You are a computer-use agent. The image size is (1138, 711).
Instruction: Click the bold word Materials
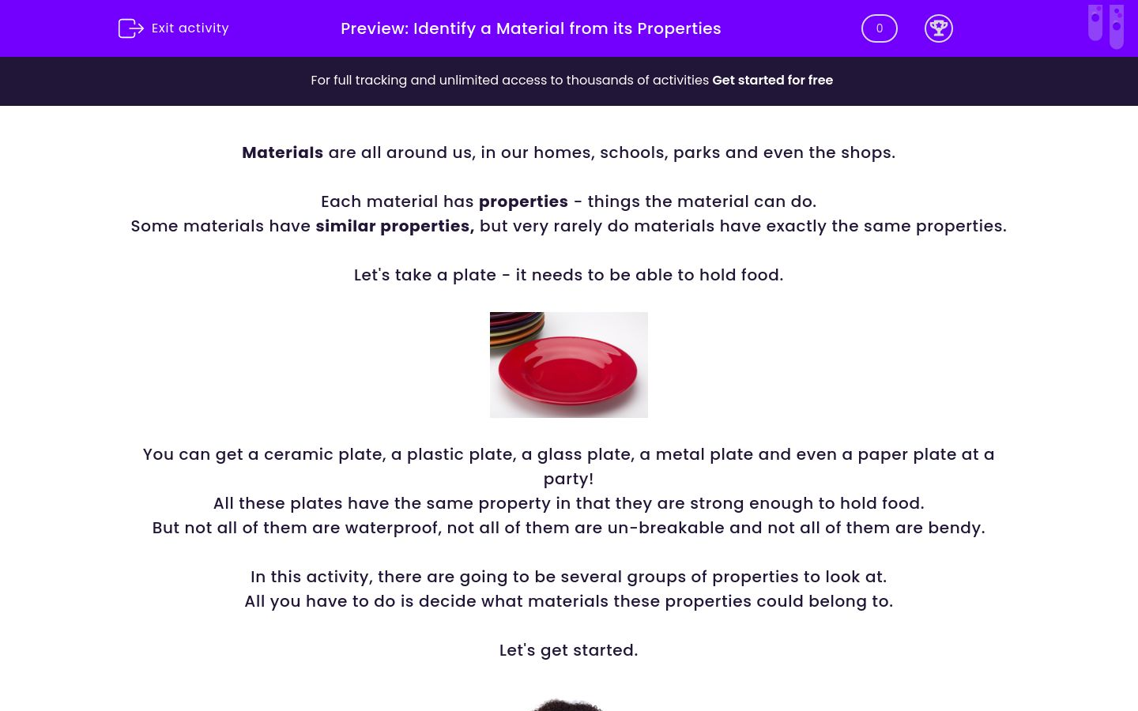click(282, 152)
